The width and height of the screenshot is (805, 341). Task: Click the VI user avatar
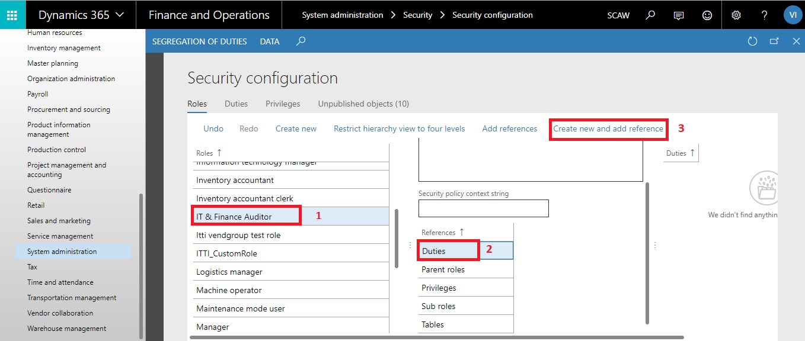click(x=793, y=14)
